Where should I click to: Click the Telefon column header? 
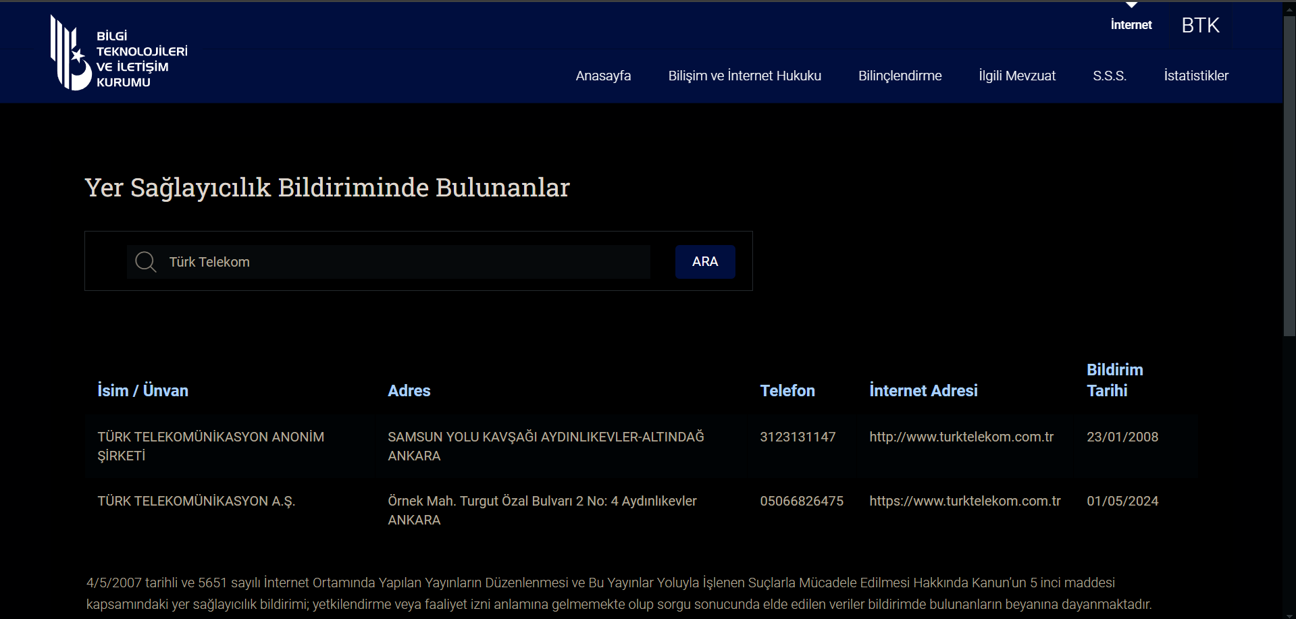tap(787, 391)
